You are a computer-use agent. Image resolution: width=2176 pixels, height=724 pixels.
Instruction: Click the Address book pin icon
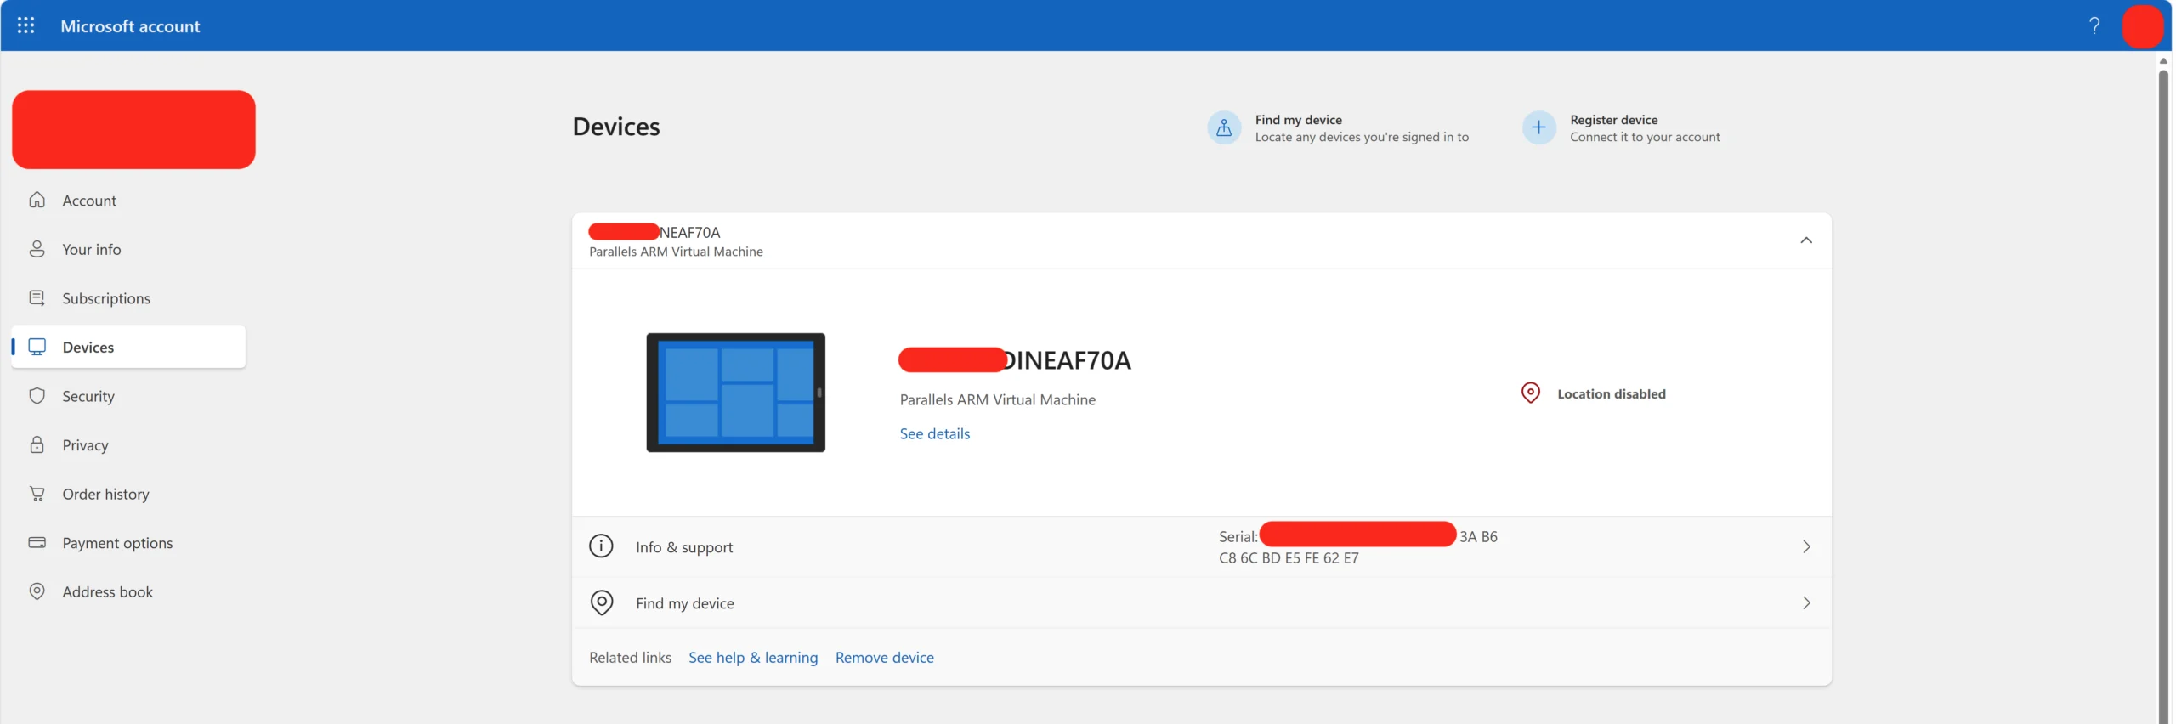[x=37, y=591]
